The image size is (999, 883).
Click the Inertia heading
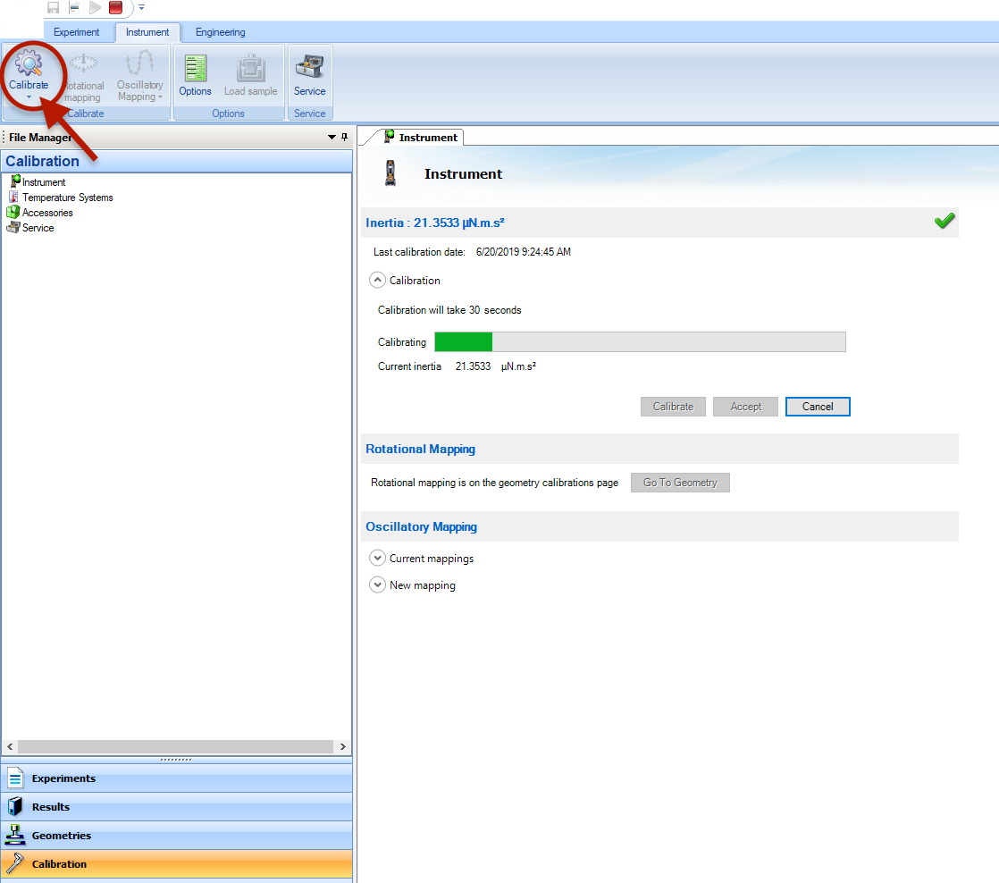pyautogui.click(x=435, y=223)
